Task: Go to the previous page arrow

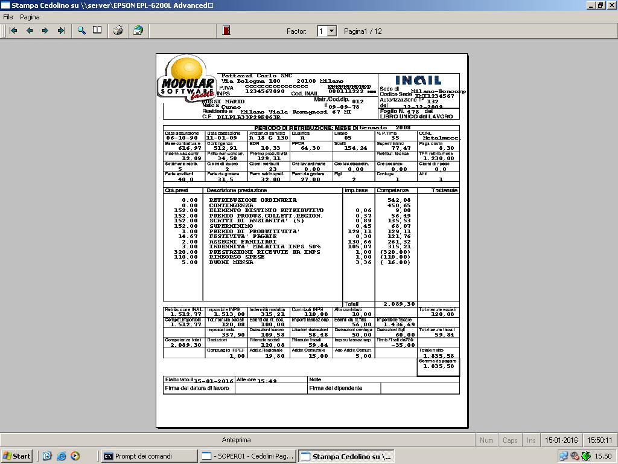Action: [29, 31]
